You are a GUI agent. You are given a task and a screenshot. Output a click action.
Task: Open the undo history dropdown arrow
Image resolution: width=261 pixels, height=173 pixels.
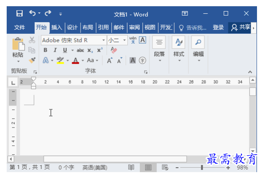pyautogui.click(x=40, y=13)
